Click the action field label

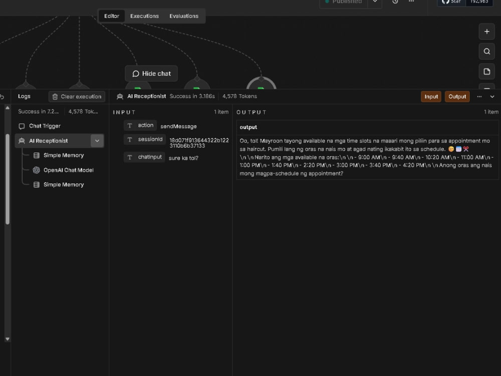coord(146,125)
